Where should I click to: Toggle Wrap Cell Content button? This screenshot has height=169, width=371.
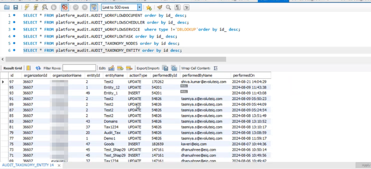coord(216,68)
